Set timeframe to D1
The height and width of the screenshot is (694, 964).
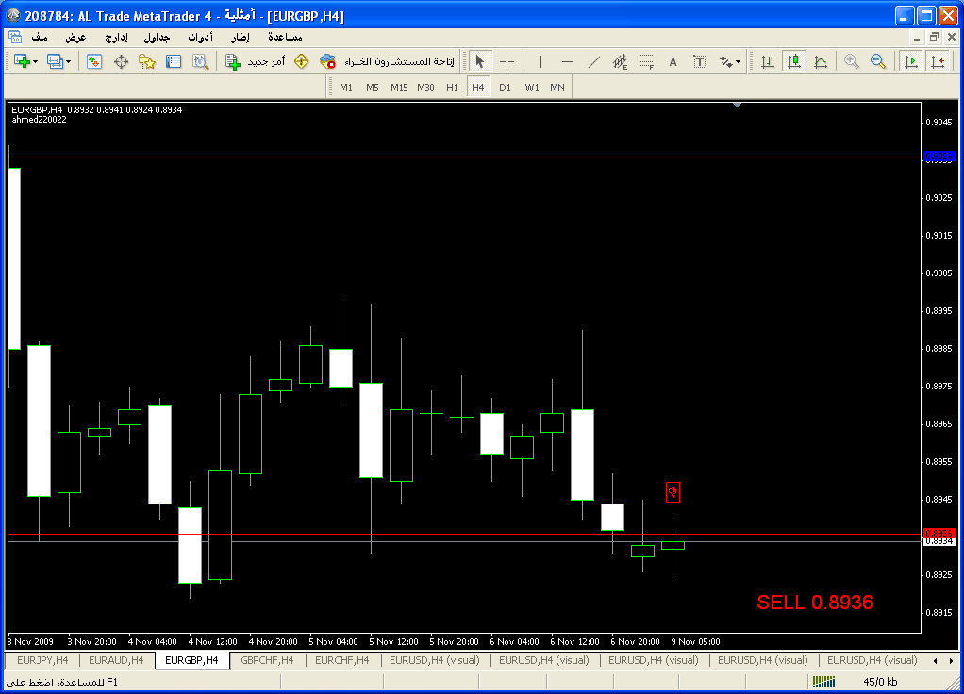pyautogui.click(x=505, y=87)
